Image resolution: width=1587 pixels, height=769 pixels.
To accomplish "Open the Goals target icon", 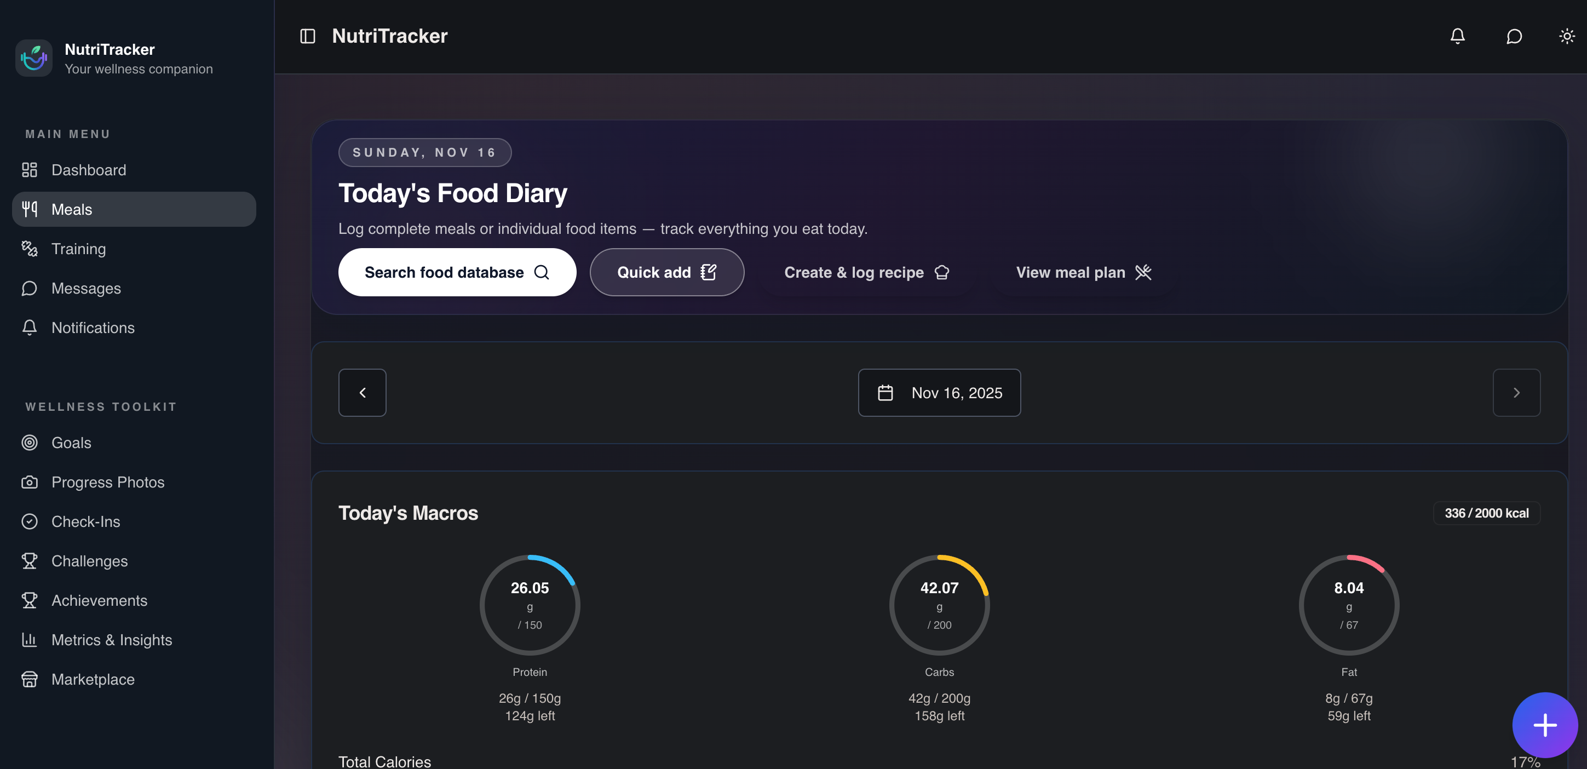I will (x=30, y=442).
